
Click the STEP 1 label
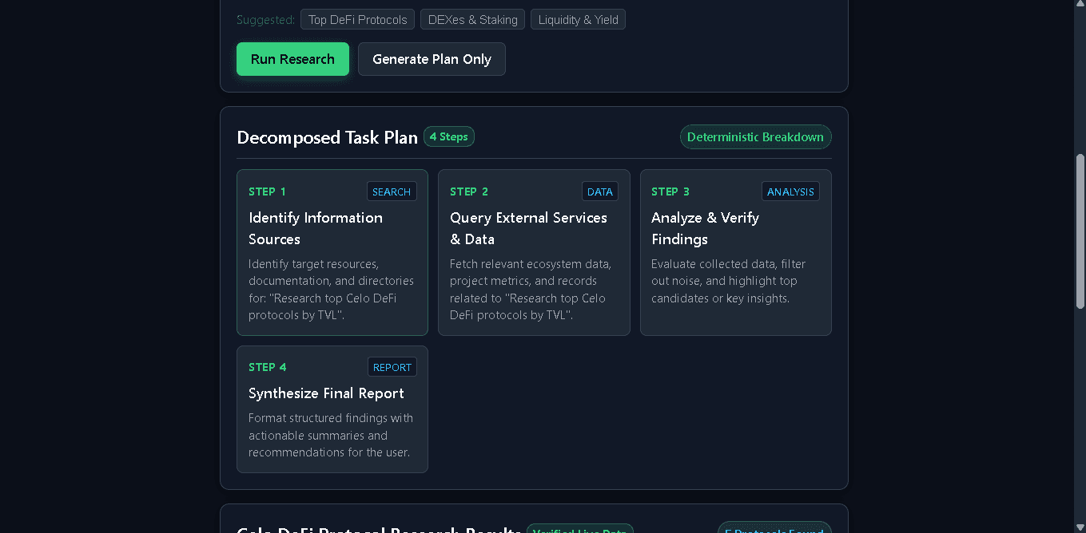tap(267, 191)
